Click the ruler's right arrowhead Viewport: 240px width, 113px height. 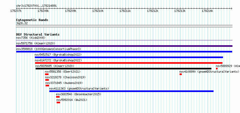[232, 8]
